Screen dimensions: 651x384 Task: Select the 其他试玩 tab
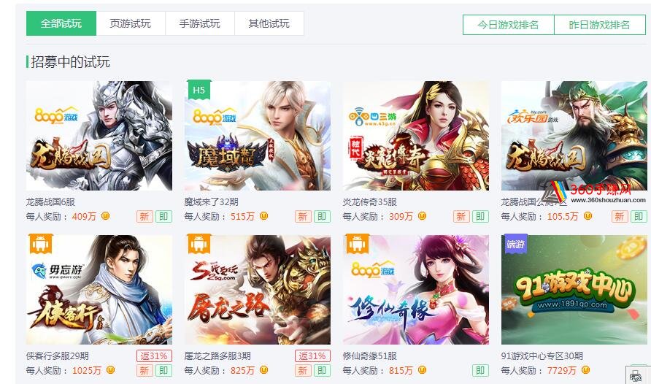(269, 23)
